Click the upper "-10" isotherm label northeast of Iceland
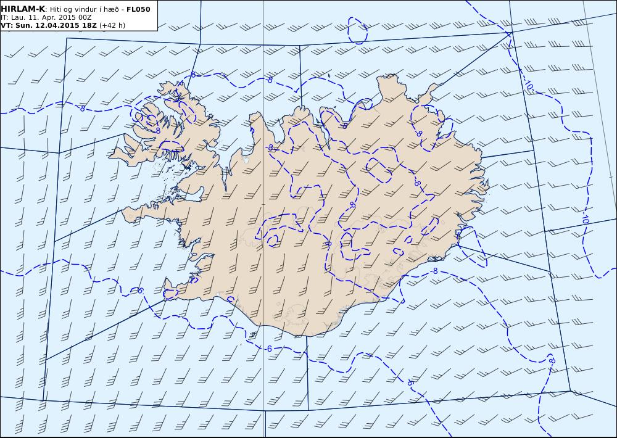 pyautogui.click(x=529, y=85)
